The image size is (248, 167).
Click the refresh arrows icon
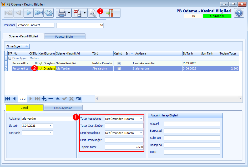point(49,13)
